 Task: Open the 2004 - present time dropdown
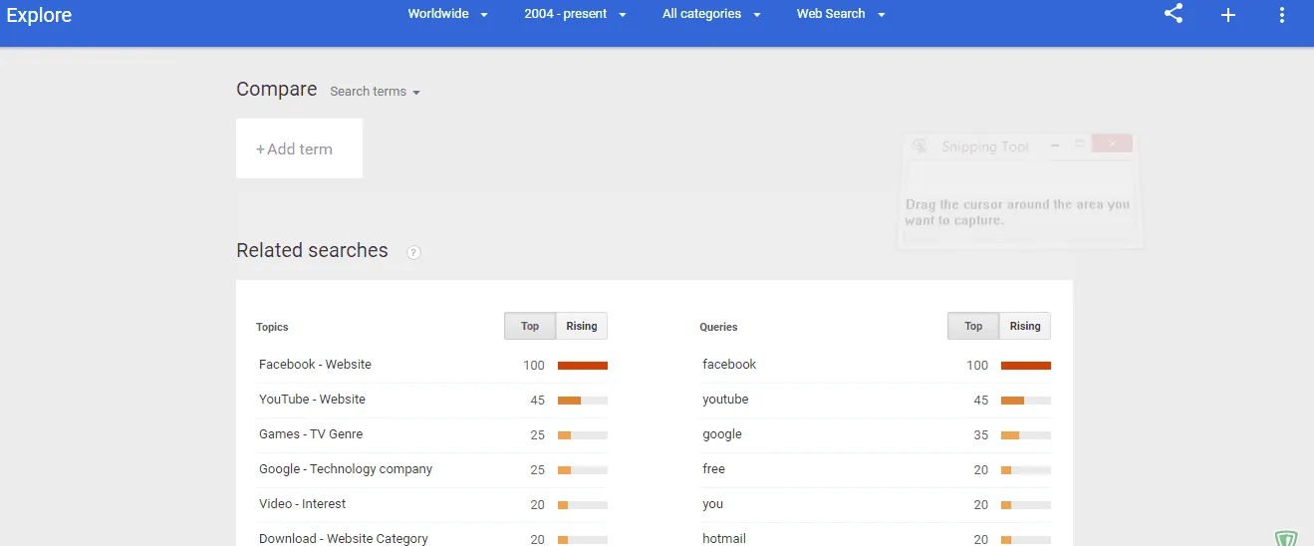pos(576,14)
